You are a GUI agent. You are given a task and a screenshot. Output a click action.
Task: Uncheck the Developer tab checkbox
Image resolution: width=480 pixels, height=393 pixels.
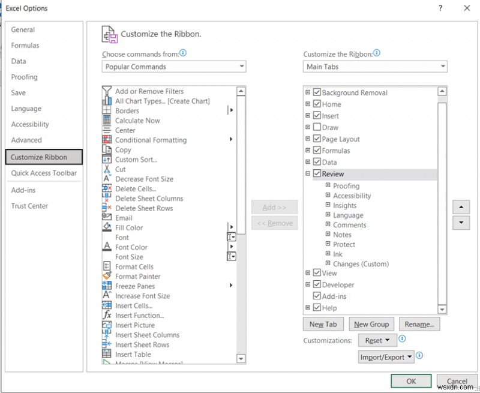point(316,284)
